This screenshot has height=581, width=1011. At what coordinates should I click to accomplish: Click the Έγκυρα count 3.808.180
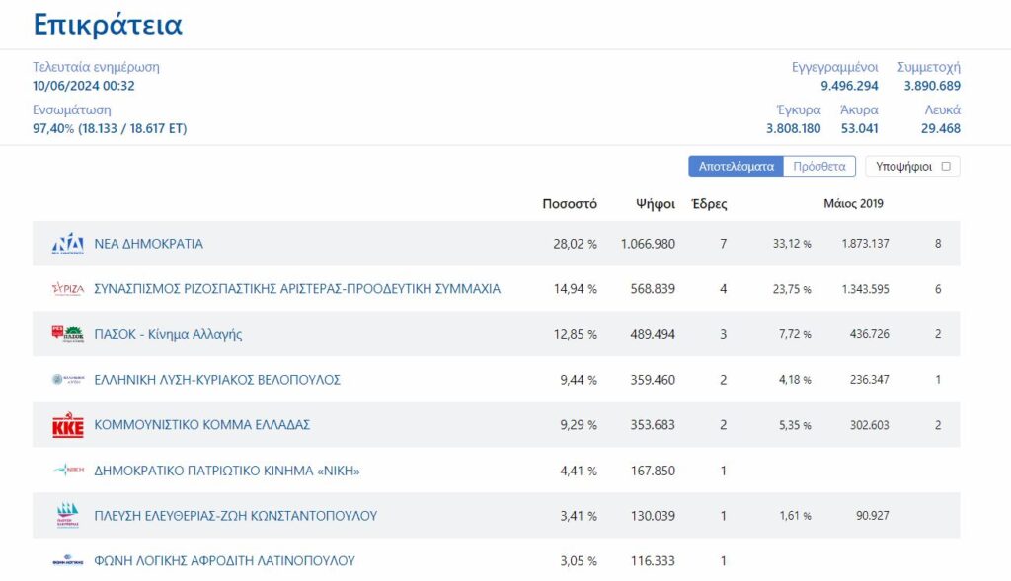click(x=793, y=128)
